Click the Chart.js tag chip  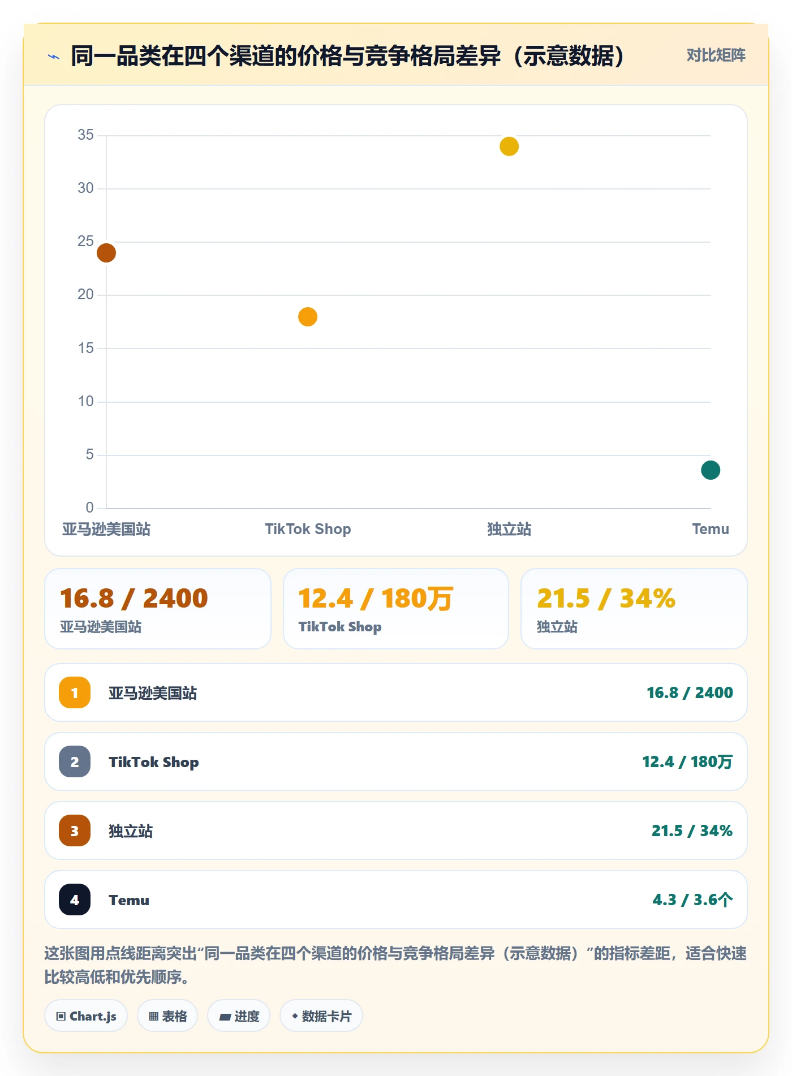click(x=86, y=1016)
